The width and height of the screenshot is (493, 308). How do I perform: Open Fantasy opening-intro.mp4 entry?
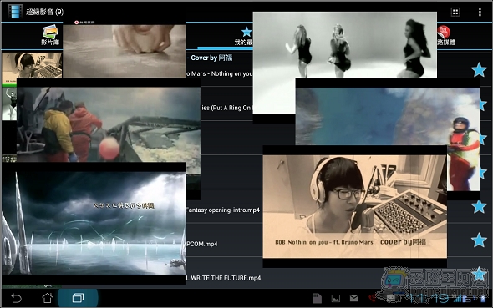(x=222, y=210)
